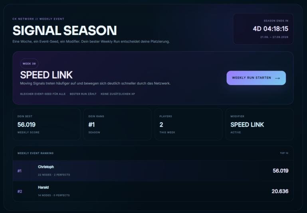
Task: Click the SEASON ENDS IN label
Action: tap(276, 21)
